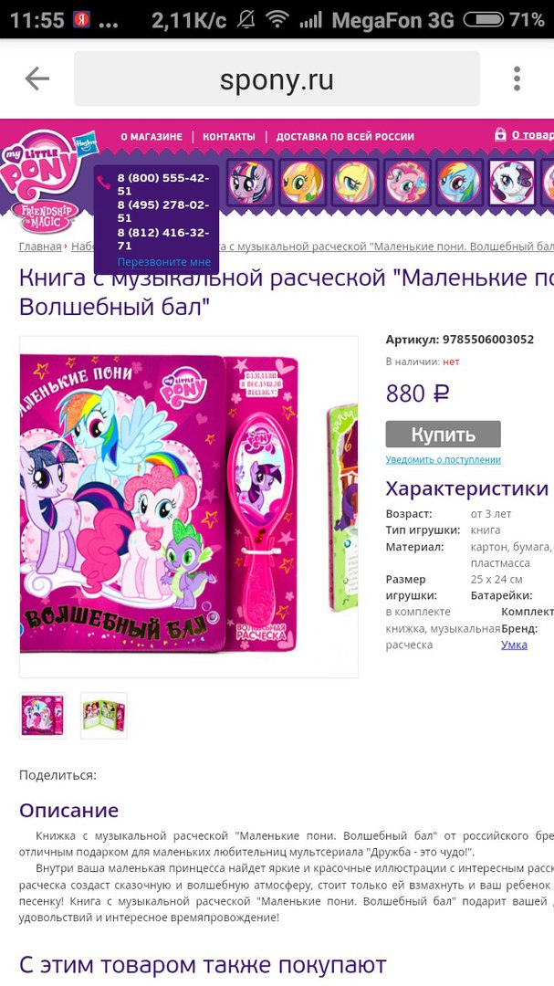554x986 pixels.
Task: Select the Rarity character icon
Action: point(511,183)
